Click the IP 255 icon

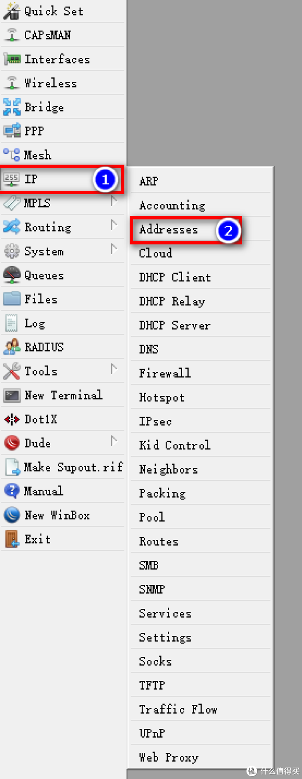12,179
